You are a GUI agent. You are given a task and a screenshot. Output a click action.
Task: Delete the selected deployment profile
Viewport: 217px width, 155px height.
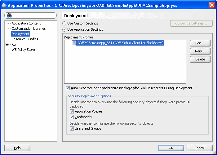(x=200, y=60)
